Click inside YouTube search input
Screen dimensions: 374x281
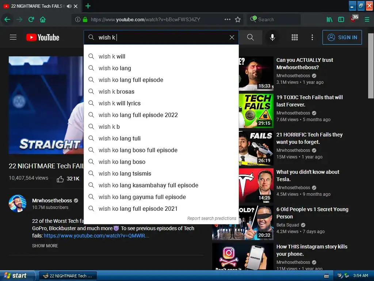161,37
